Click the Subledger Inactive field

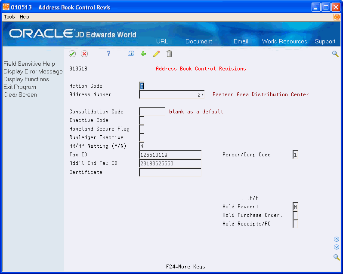142,137
